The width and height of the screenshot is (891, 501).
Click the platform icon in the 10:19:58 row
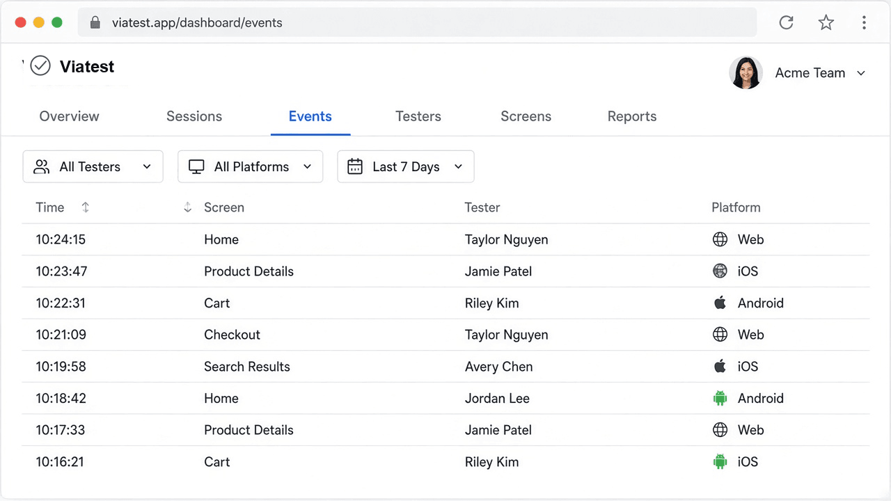tap(720, 366)
